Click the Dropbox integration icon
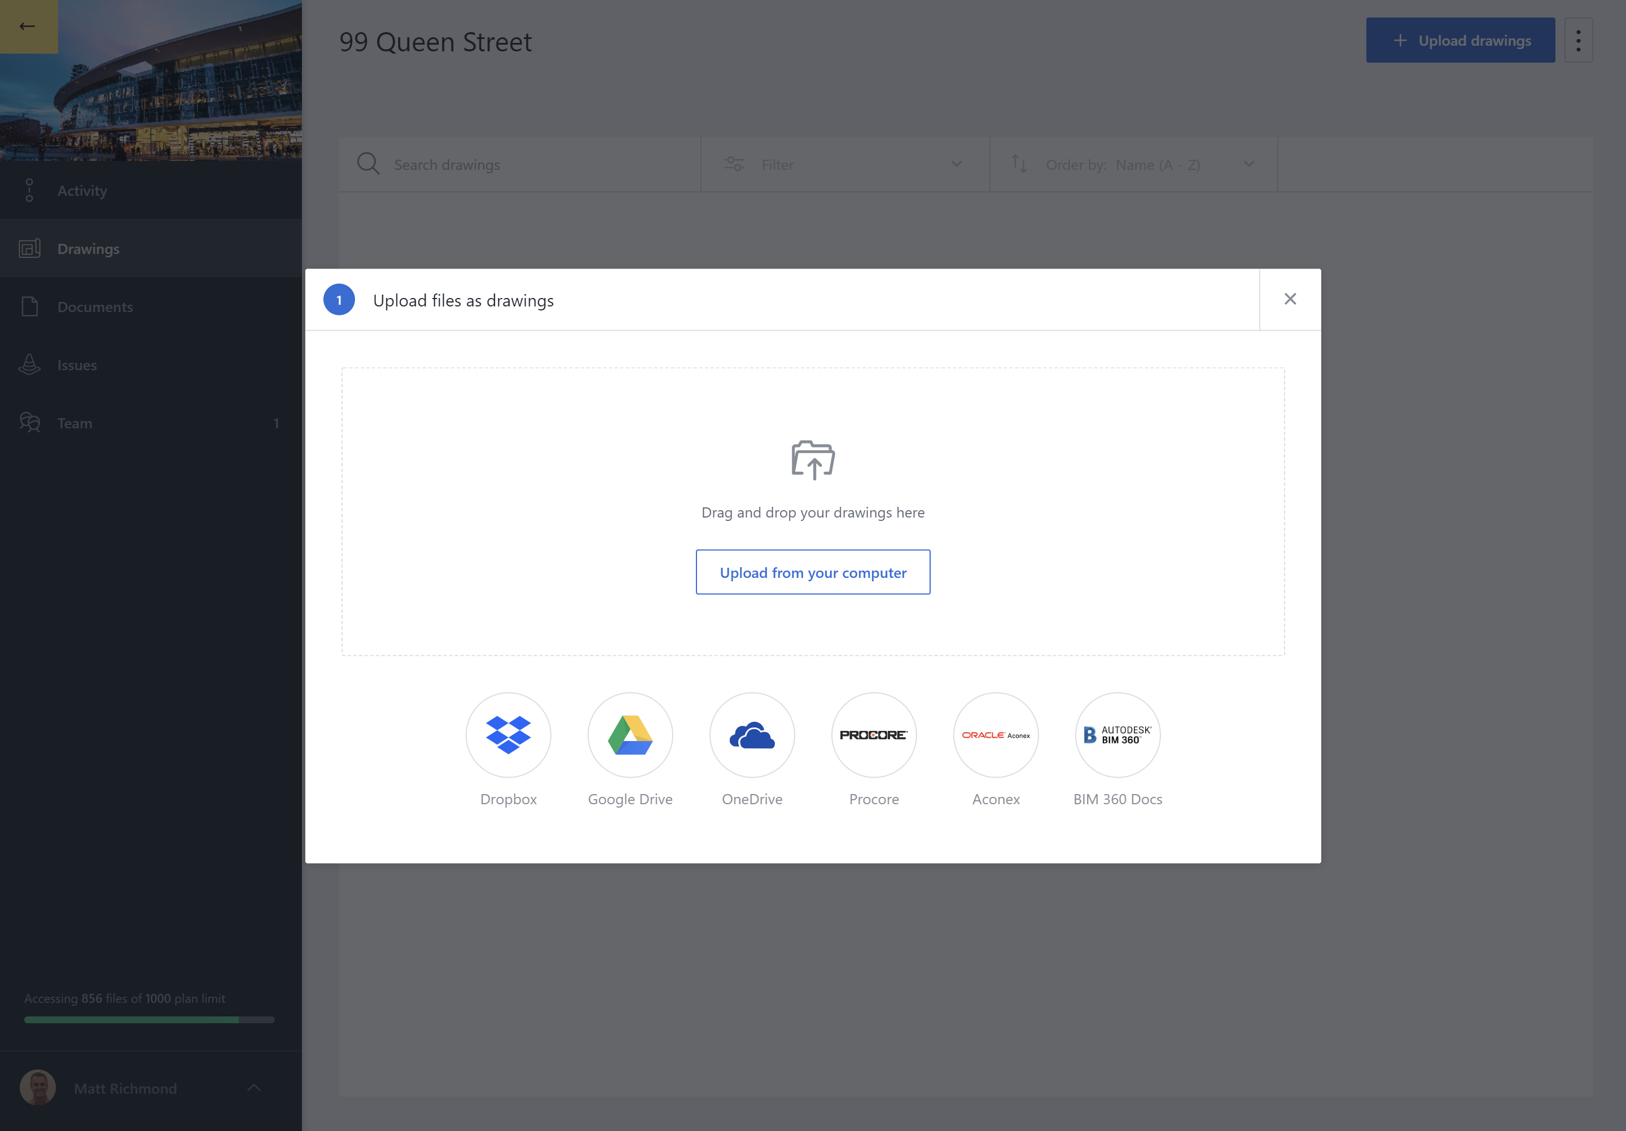The image size is (1626, 1131). (x=508, y=734)
